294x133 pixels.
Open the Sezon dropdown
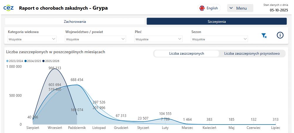point(219,39)
